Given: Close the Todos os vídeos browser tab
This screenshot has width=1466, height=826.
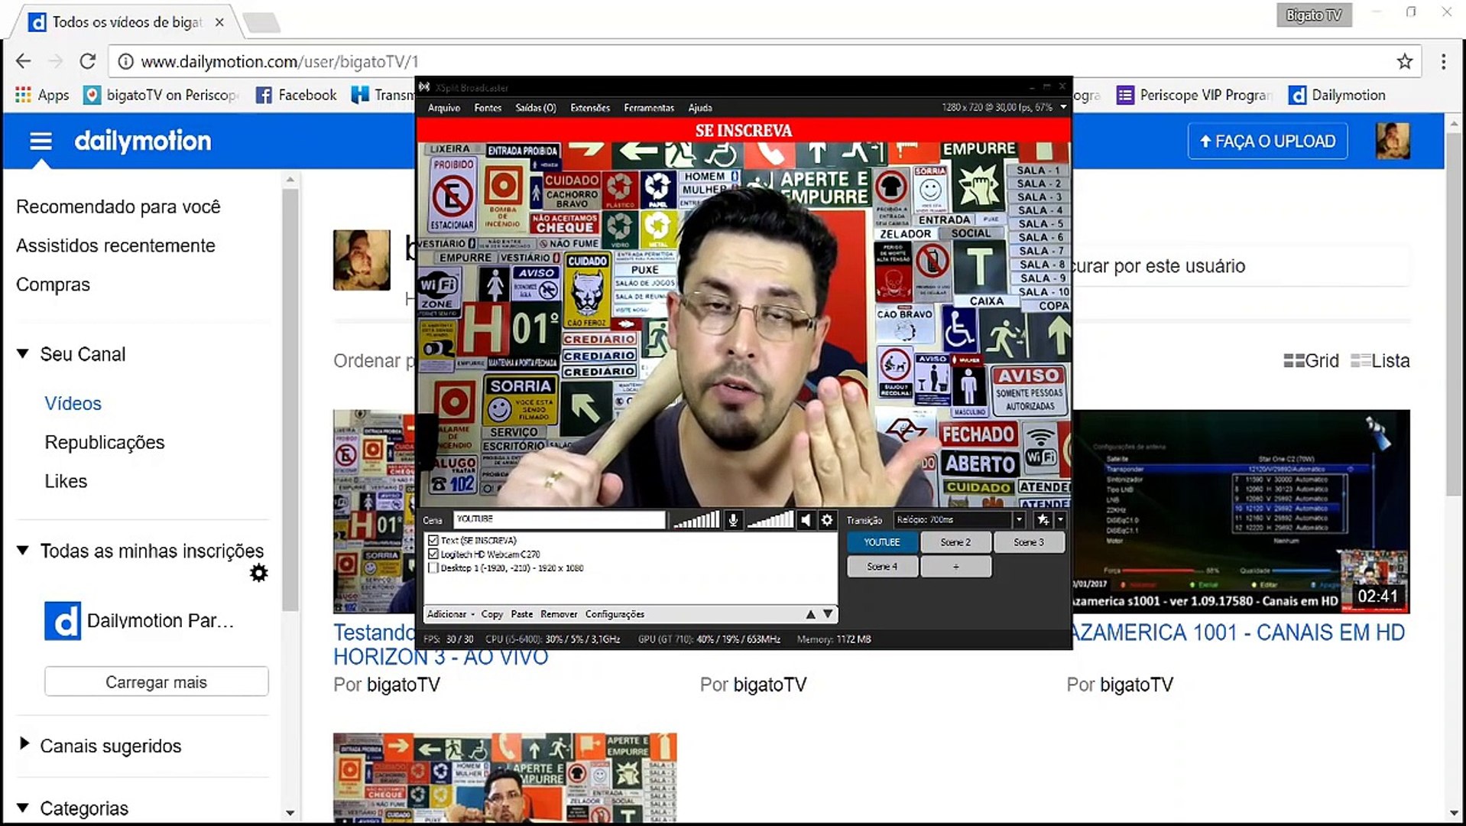Looking at the screenshot, I should [219, 22].
